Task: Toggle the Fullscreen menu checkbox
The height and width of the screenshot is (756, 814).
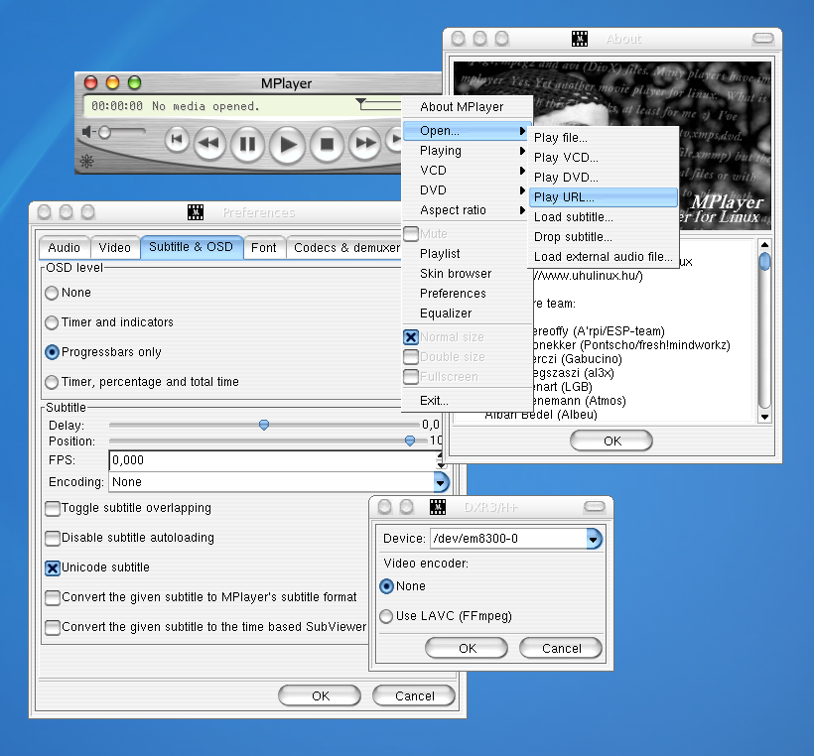Action: coord(411,377)
